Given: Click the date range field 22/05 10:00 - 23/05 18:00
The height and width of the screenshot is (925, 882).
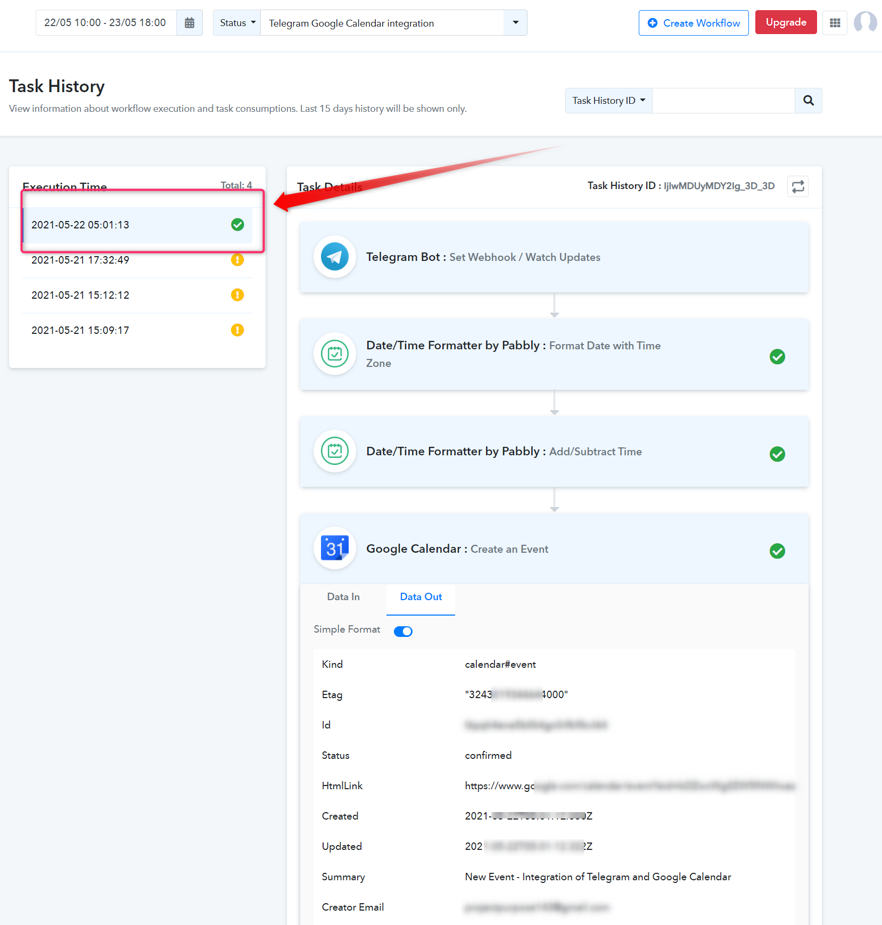Looking at the screenshot, I should tap(106, 23).
